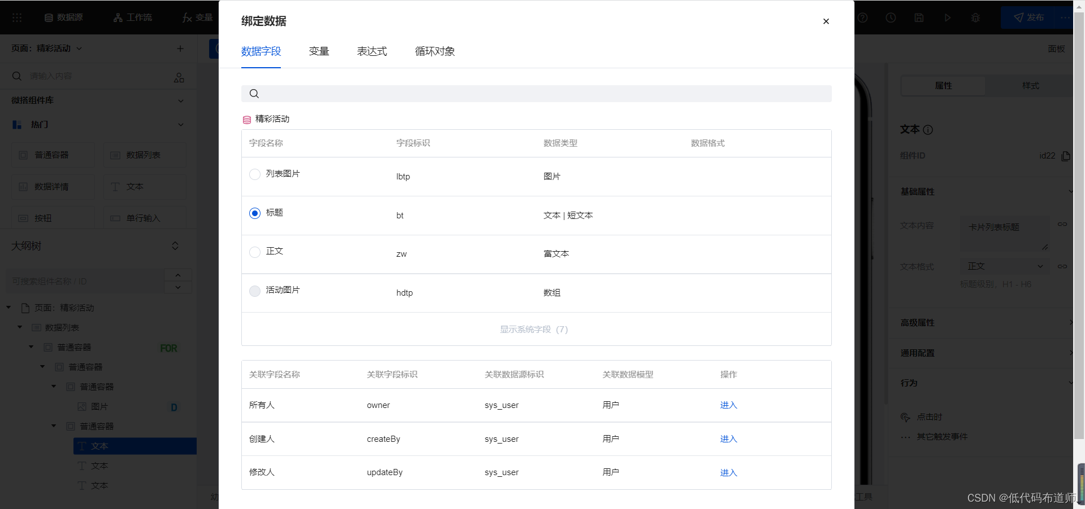The image size is (1085, 509).
Task: Click the top-right more options ellipsis
Action: (x=1066, y=17)
